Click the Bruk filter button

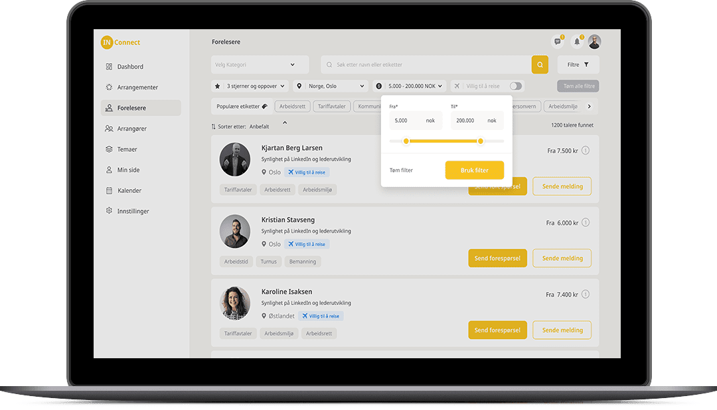(474, 171)
